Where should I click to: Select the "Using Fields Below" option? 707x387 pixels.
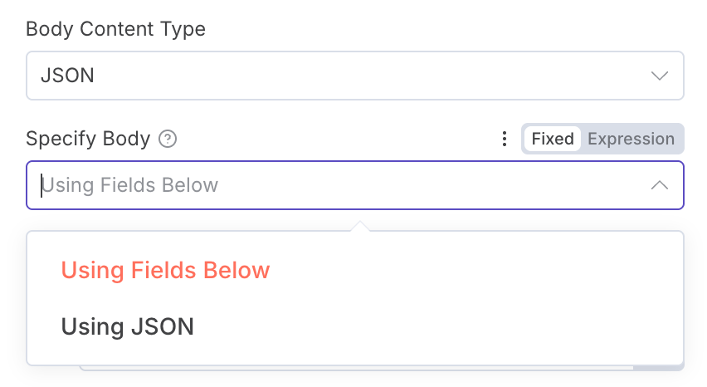(x=165, y=270)
